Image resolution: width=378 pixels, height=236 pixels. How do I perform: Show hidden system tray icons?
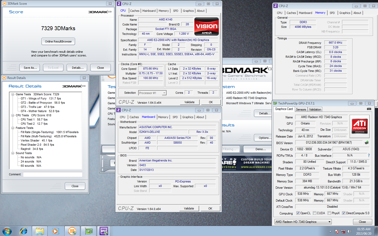coord(330,231)
